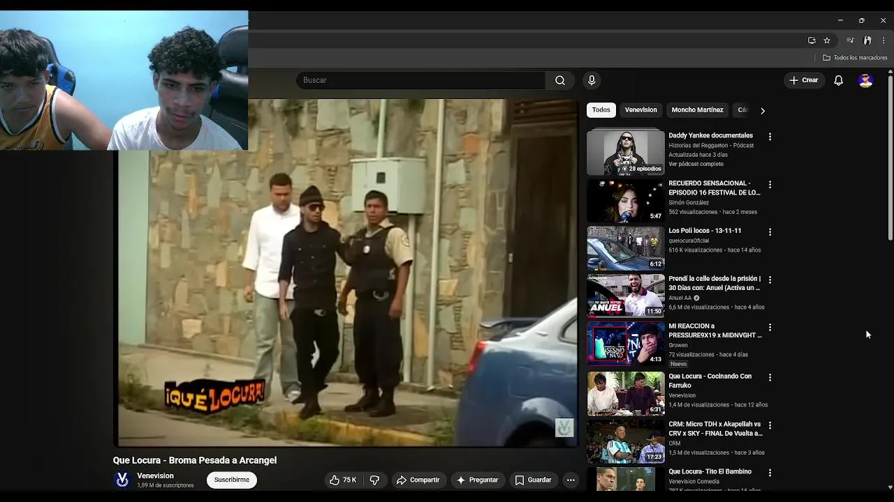
Task: Open the Tito El Bambino video thumbnail
Action: (626, 479)
